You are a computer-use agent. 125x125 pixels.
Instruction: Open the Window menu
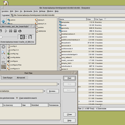(x=50, y=11)
